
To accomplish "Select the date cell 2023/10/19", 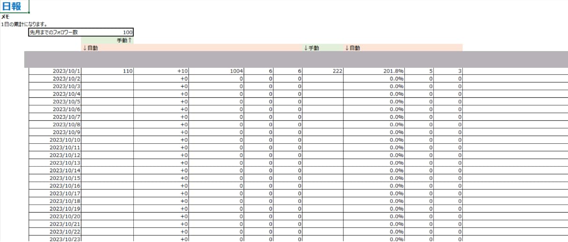I will [55, 208].
